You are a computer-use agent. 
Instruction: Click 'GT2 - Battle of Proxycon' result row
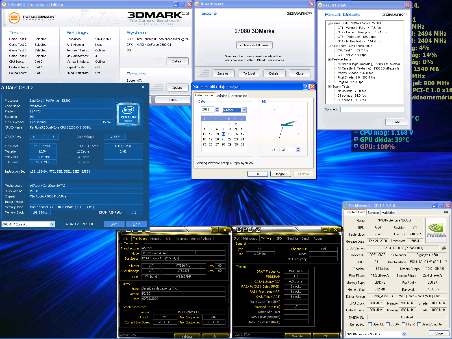point(362,32)
